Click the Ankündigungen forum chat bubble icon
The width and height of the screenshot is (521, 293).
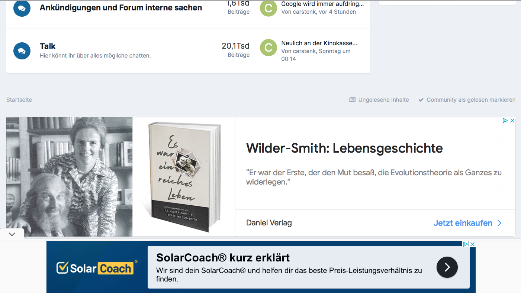point(22,8)
